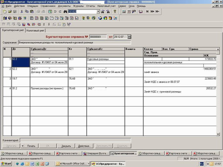Viewport: 223px width, 167px height.
Task: Click the Copy icon in toolbar
Action: click(x=27, y=11)
